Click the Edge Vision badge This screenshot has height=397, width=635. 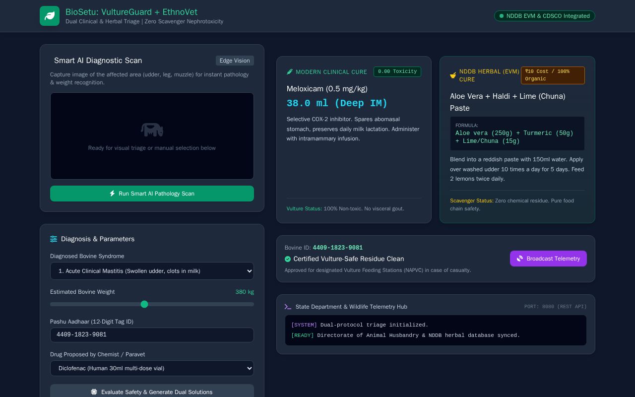coord(235,61)
